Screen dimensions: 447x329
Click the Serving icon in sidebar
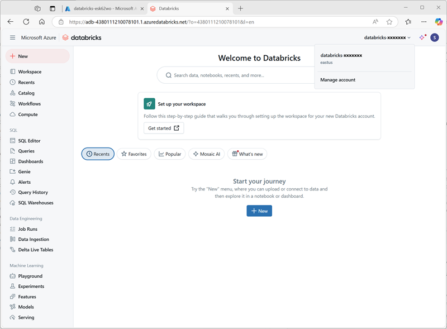[12, 317]
